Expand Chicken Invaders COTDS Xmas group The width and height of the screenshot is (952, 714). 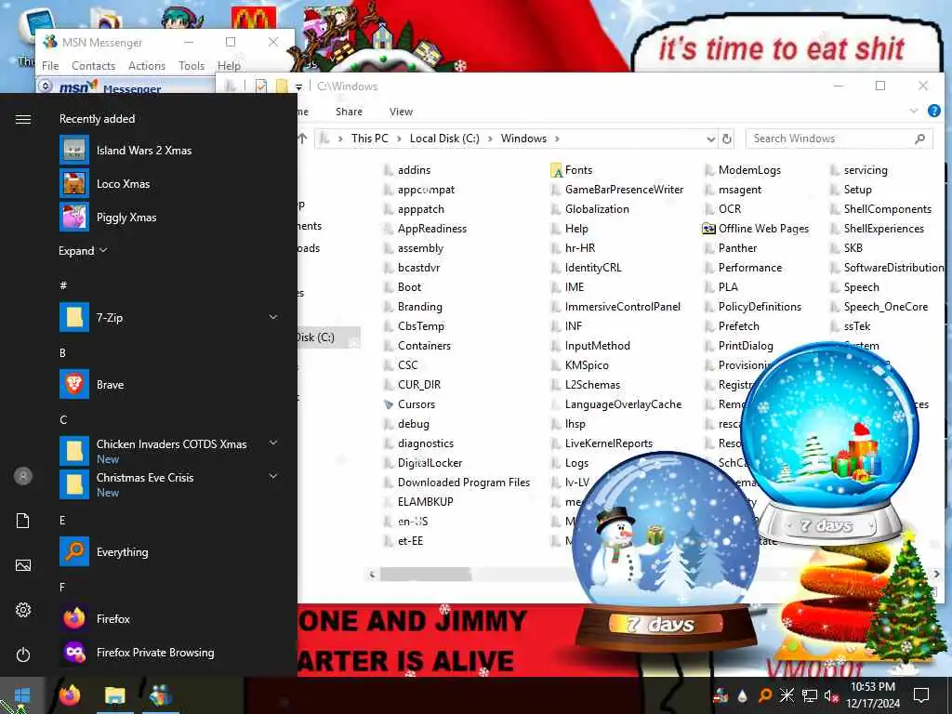coord(273,443)
